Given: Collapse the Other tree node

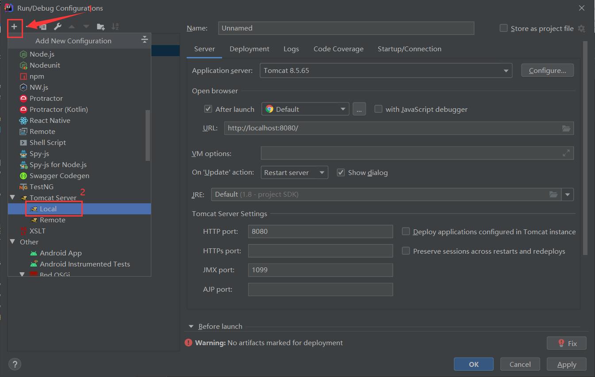Looking at the screenshot, I should (12, 242).
